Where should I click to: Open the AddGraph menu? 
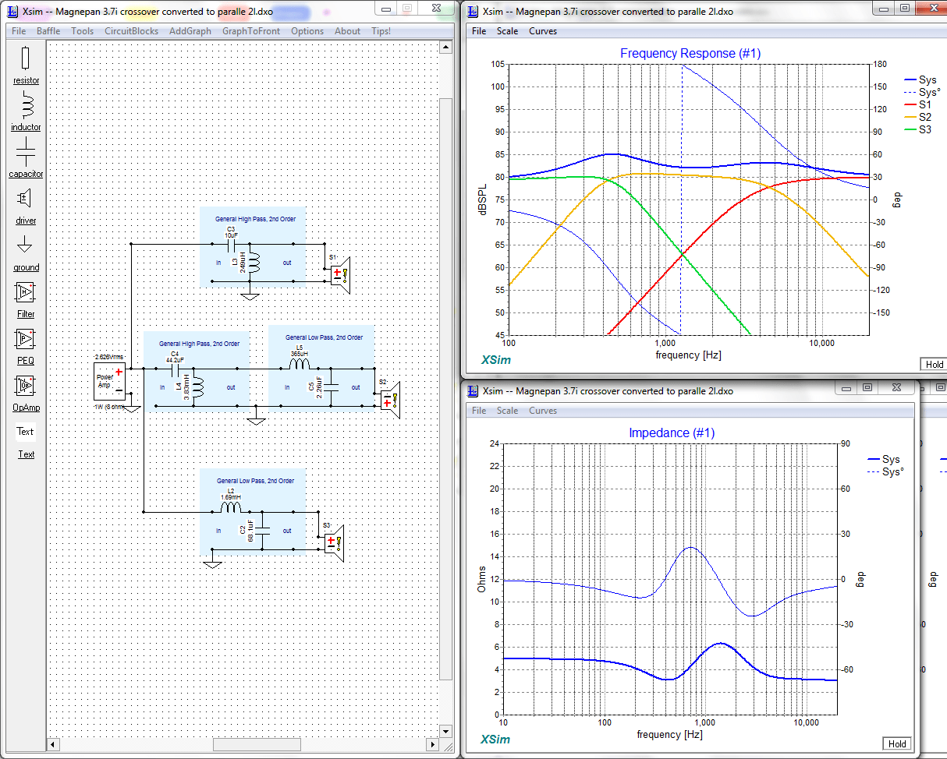190,31
